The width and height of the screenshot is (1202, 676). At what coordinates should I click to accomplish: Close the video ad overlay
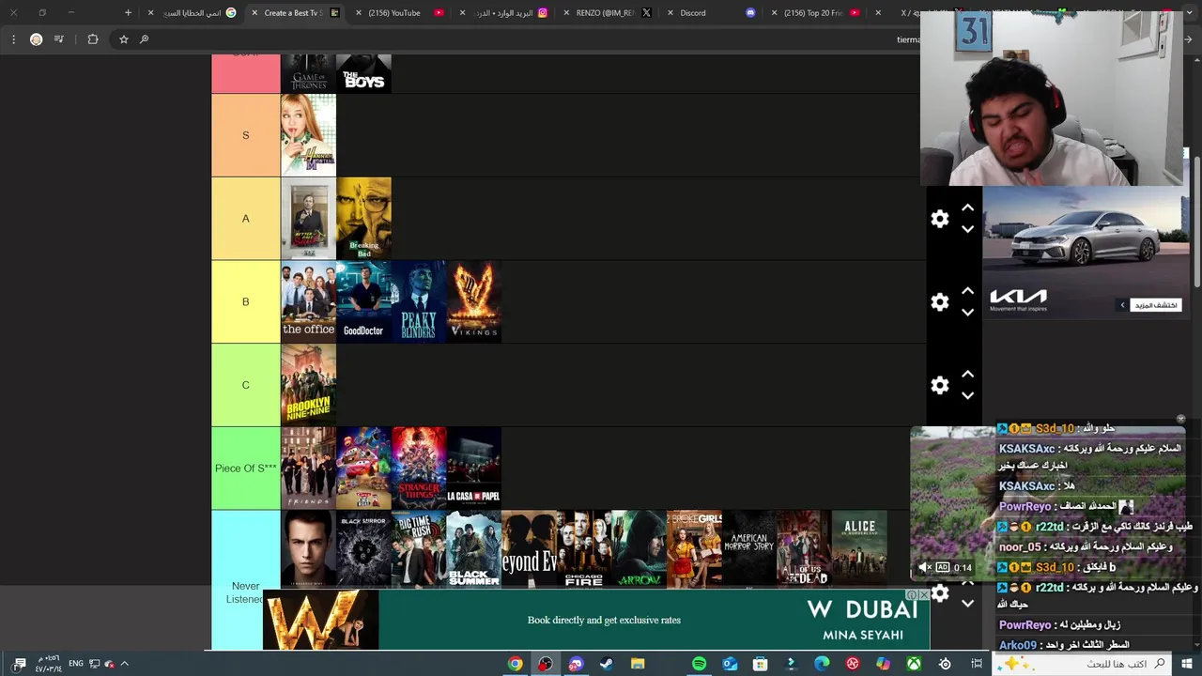coord(1181,419)
